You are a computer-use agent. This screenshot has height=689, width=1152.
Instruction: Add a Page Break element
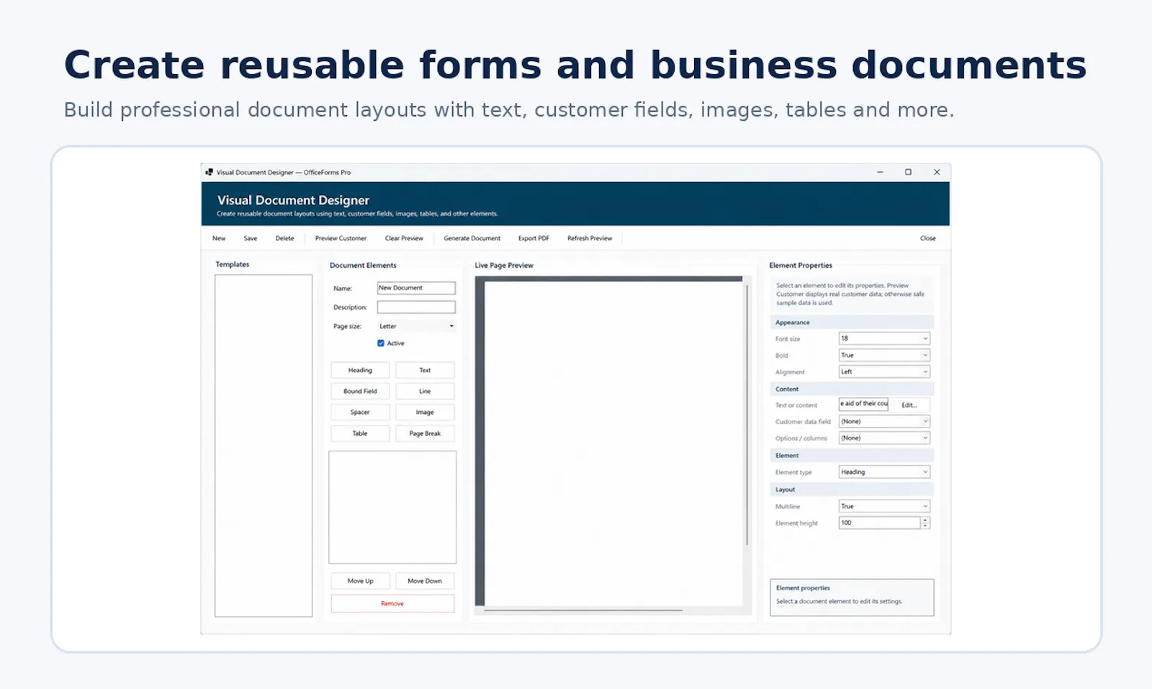[425, 433]
